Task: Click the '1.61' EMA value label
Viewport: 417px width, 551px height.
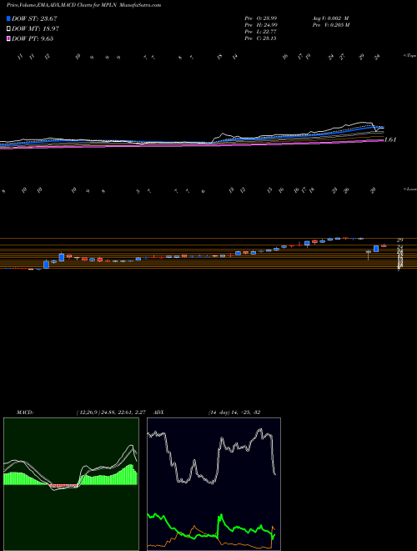Action: (x=390, y=139)
